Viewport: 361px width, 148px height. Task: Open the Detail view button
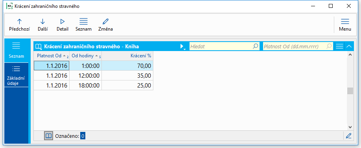[x=63, y=25]
